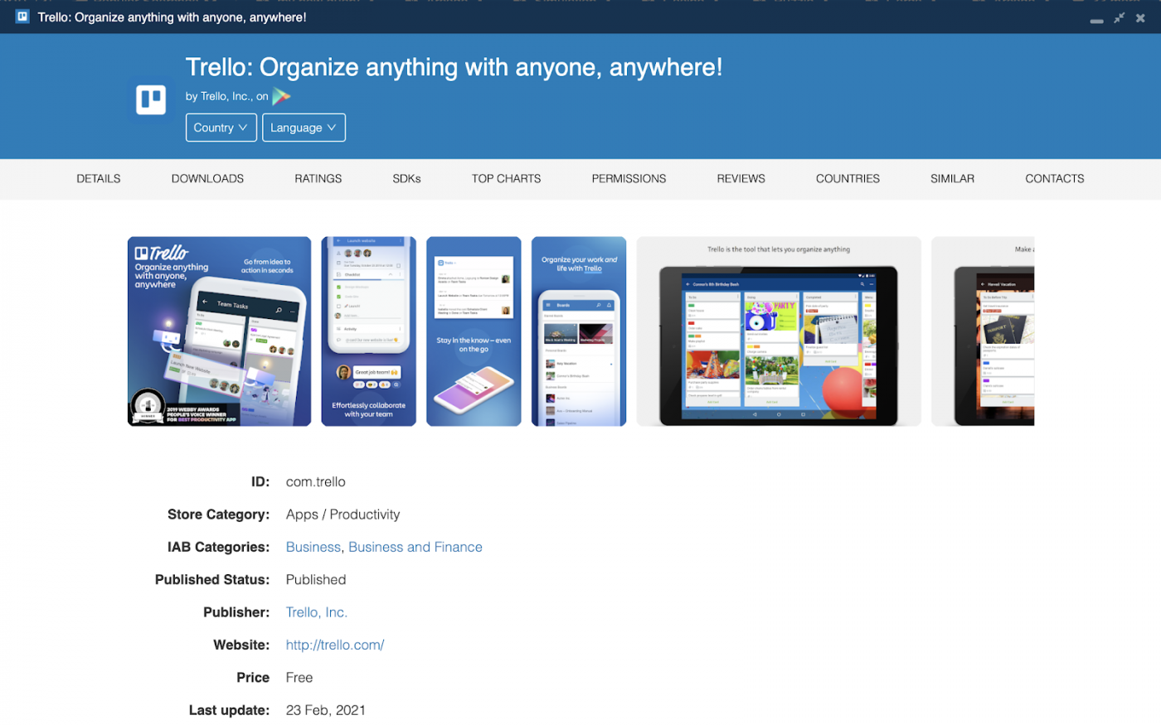View the COUNTRIES tab
Screen dimensions: 1161x725
point(848,178)
